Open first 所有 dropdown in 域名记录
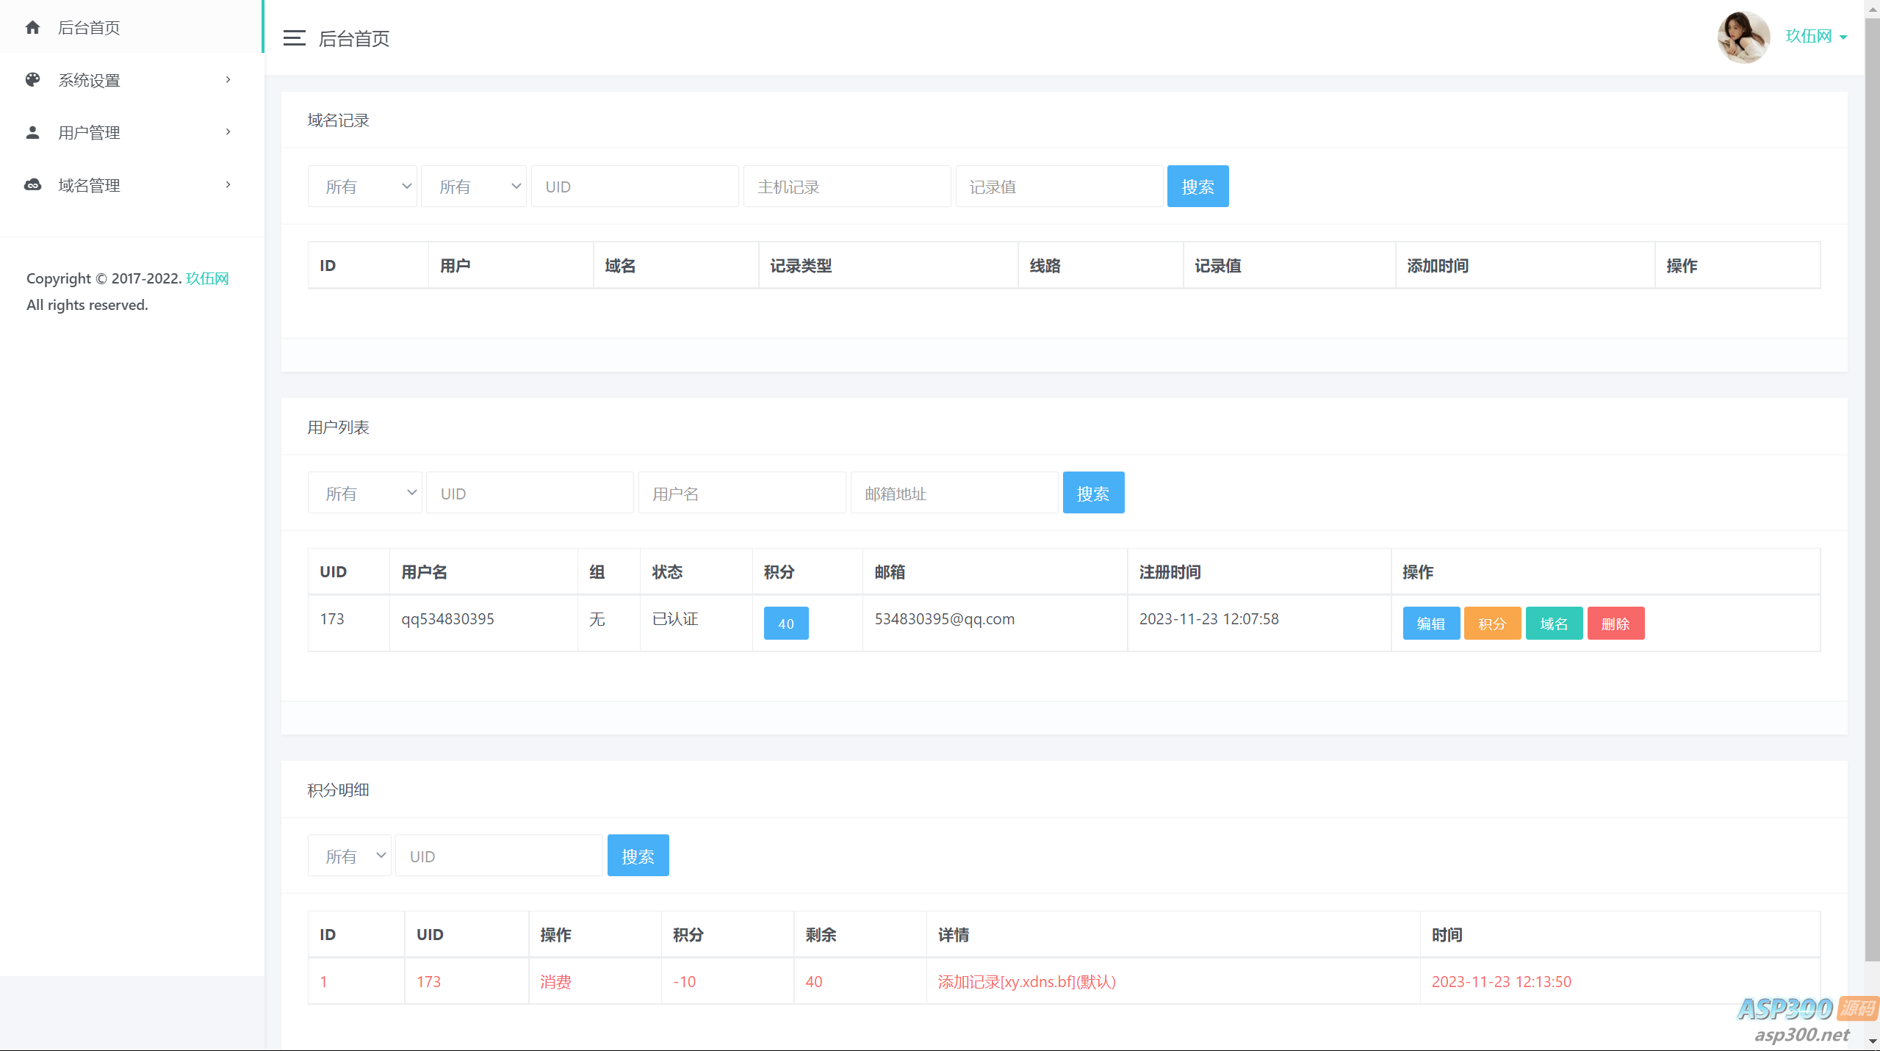Image resolution: width=1880 pixels, height=1051 pixels. (362, 187)
